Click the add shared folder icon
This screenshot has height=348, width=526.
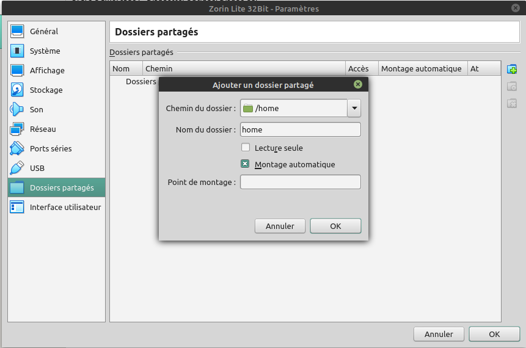pyautogui.click(x=512, y=69)
